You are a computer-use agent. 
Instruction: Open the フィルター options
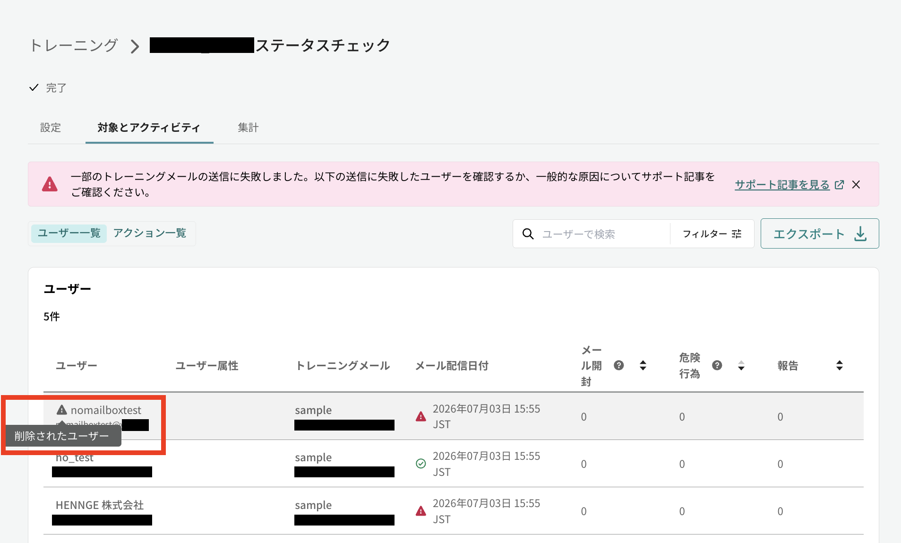click(712, 234)
